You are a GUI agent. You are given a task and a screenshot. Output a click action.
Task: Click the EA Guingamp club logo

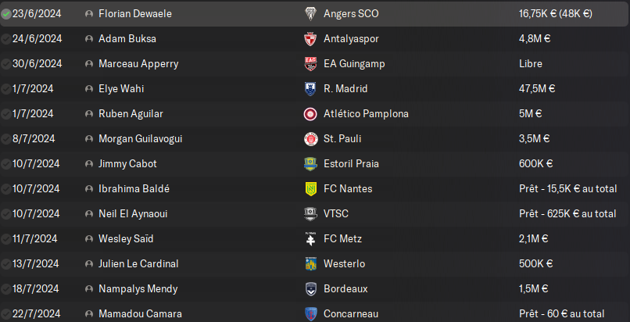point(310,64)
